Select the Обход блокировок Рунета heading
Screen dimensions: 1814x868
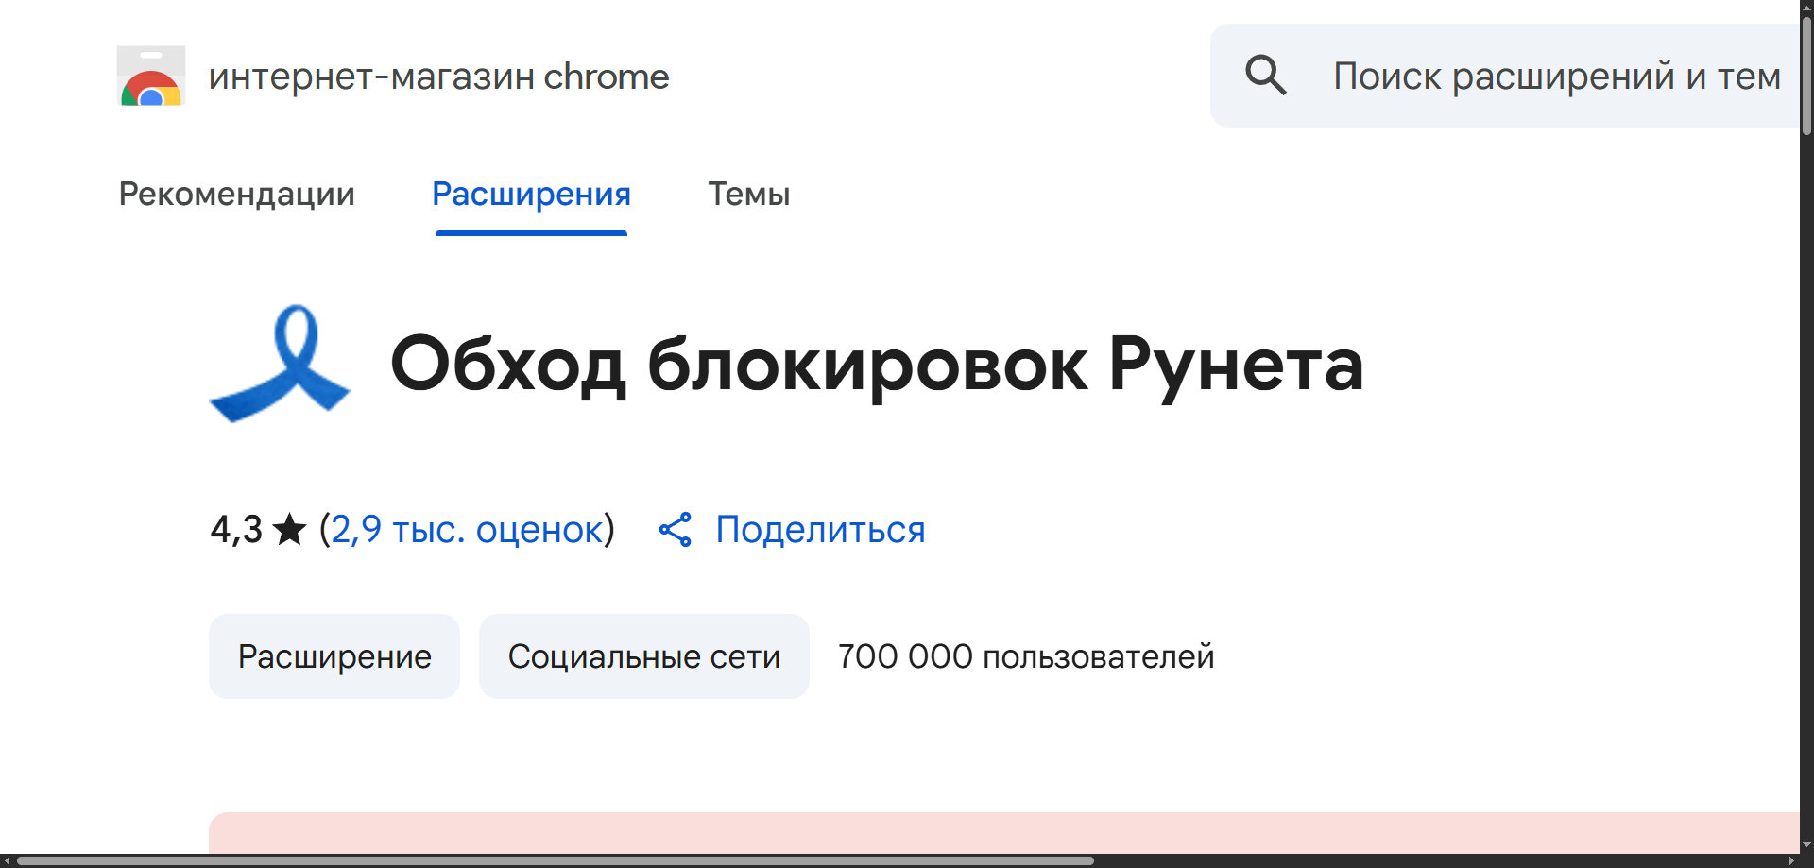pos(877,365)
